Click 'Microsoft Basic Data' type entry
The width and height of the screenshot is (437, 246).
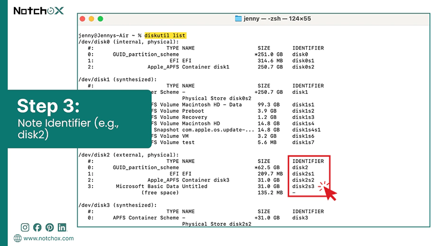pos(147,186)
